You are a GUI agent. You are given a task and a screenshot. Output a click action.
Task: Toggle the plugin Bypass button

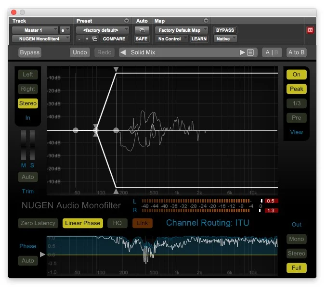(30, 52)
